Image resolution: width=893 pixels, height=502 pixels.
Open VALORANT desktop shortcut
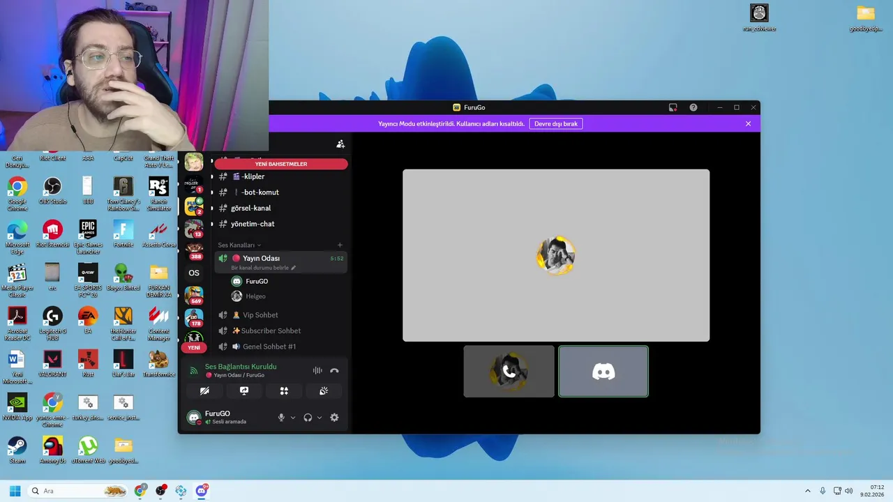pos(52,364)
